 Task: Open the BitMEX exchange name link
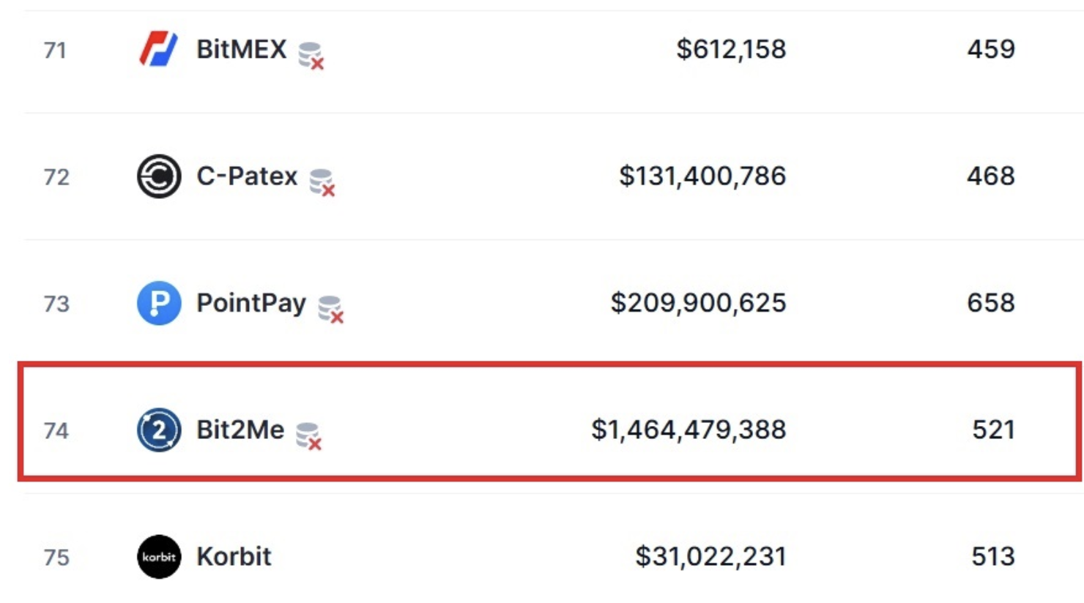241,49
